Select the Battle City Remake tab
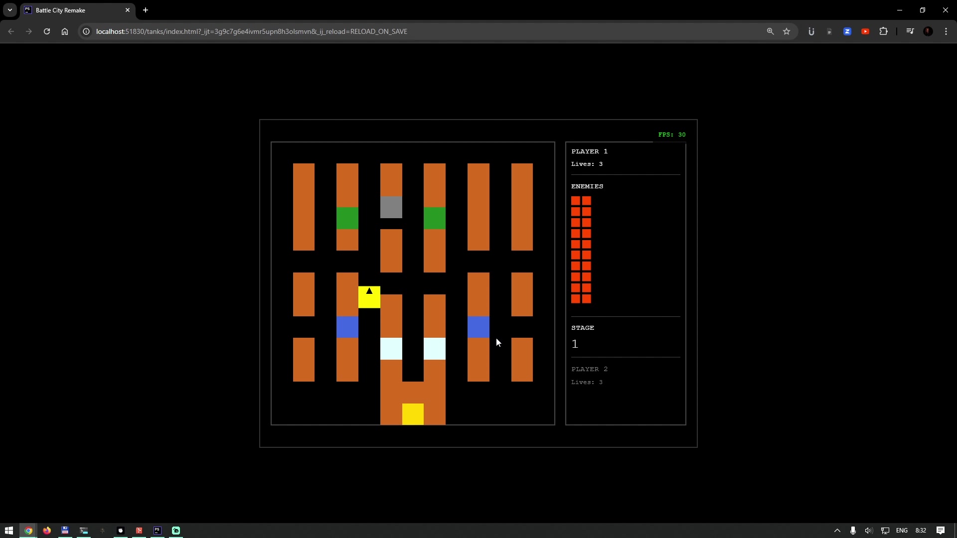Image resolution: width=957 pixels, height=538 pixels. coord(70,10)
